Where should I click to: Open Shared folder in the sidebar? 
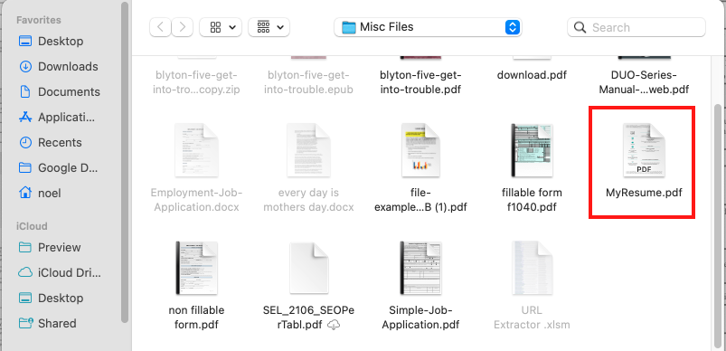48,323
